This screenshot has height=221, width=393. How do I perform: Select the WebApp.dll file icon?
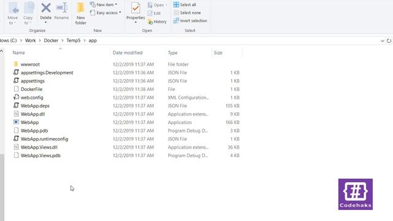16,114
